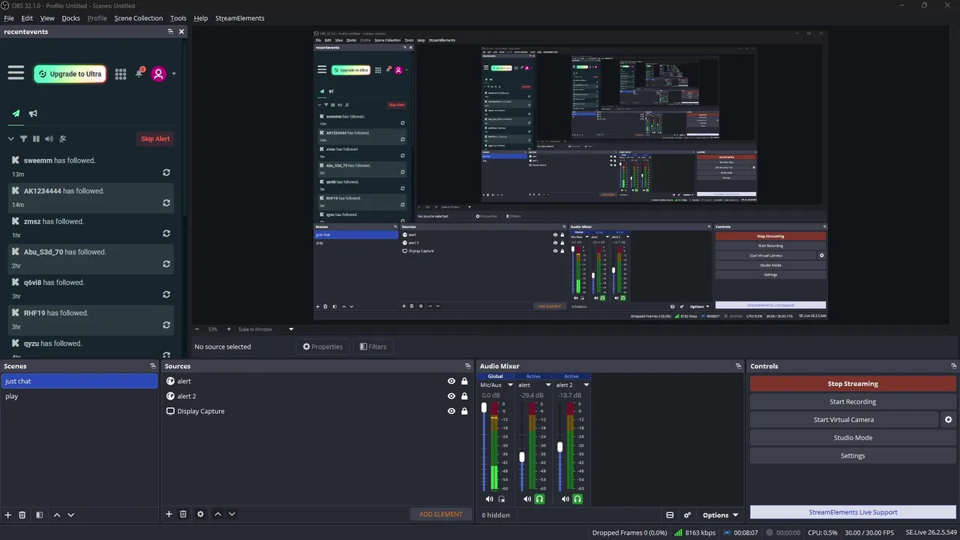The width and height of the screenshot is (960, 540).
Task: Switch the Audio Mixer layout icon
Action: pos(670,515)
